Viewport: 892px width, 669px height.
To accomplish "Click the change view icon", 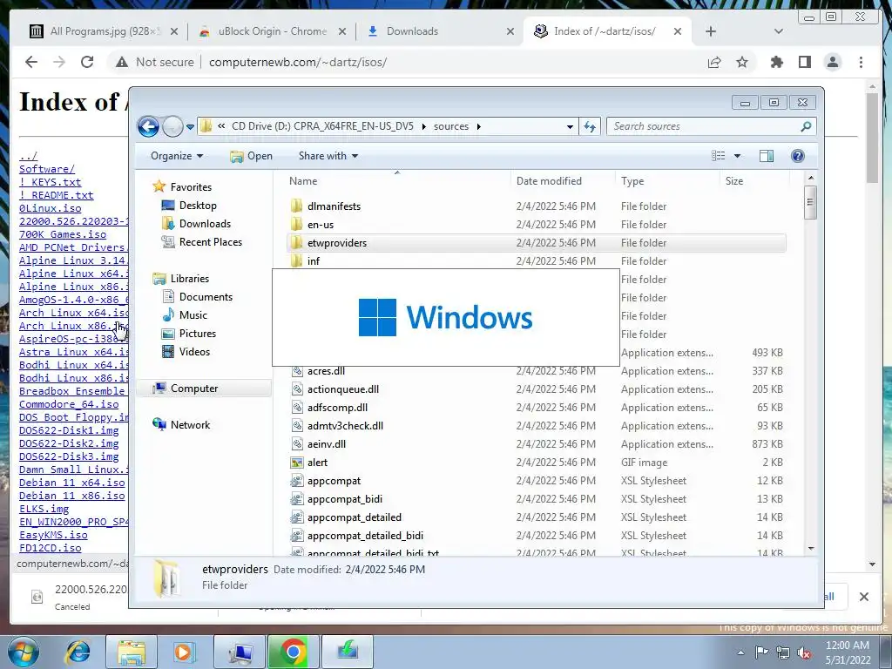I will (719, 156).
